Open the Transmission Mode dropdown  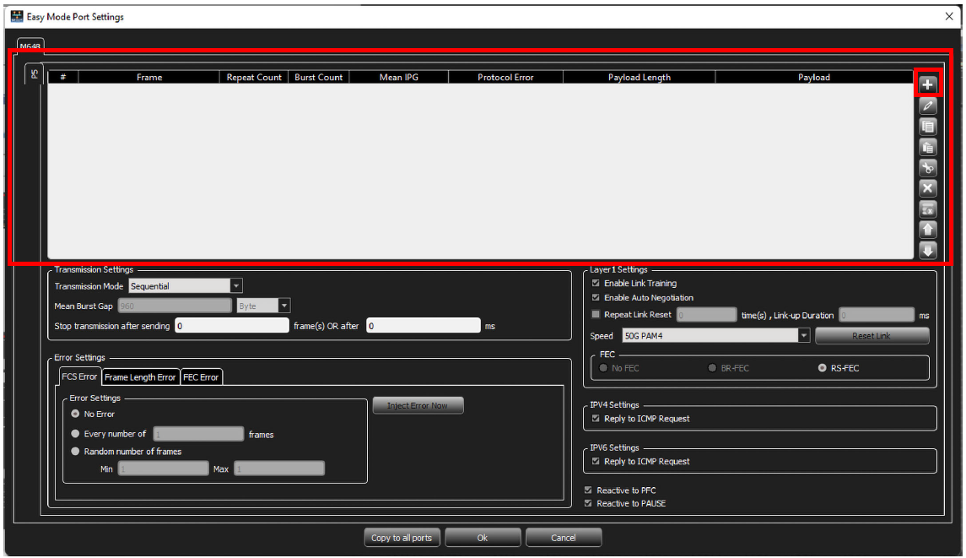[236, 286]
